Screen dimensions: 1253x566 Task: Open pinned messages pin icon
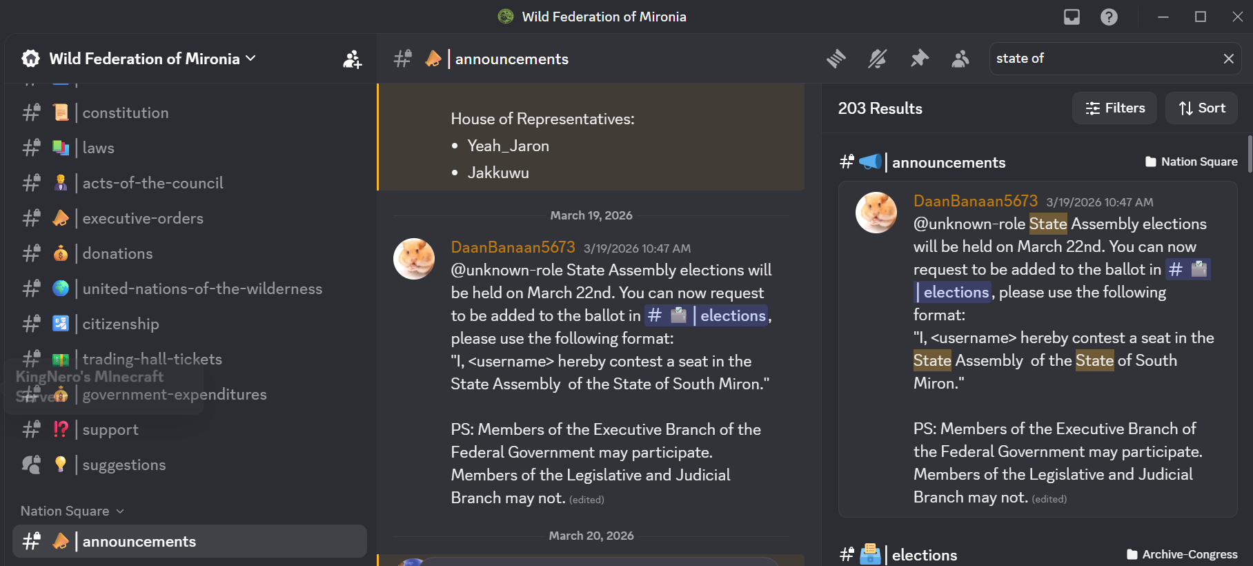coord(919,59)
